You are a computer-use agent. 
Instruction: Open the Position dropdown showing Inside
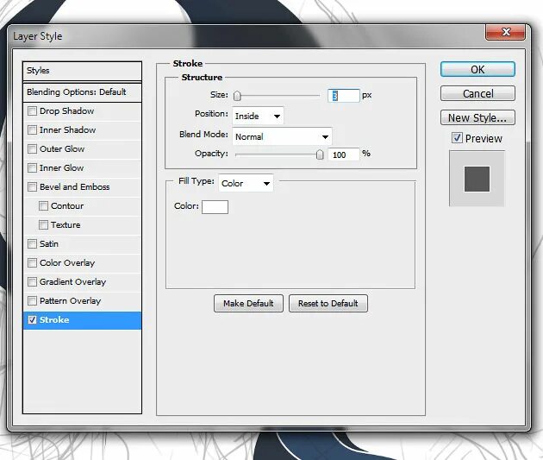(258, 117)
